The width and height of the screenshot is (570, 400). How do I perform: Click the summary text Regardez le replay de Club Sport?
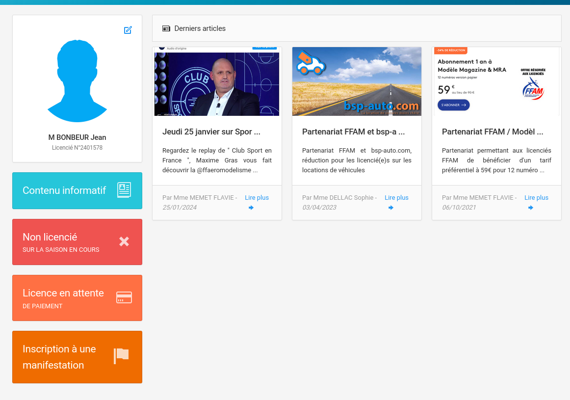(x=217, y=160)
